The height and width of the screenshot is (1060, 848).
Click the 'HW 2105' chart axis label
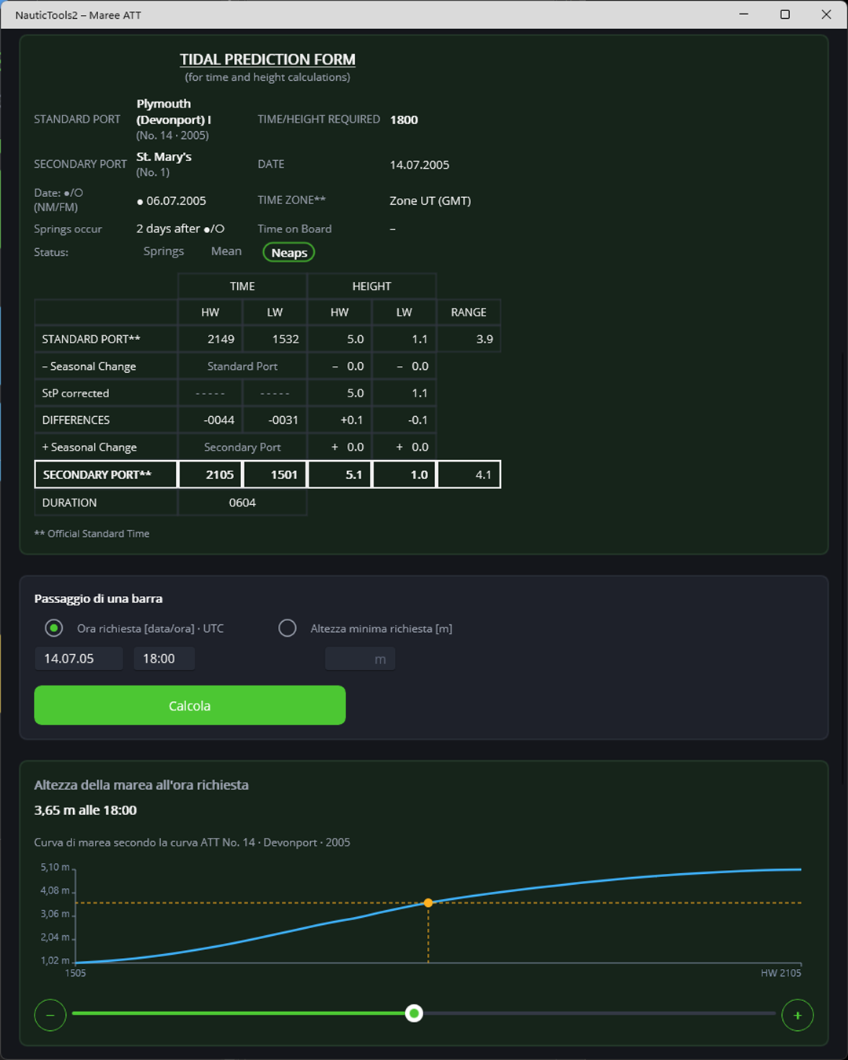click(781, 973)
